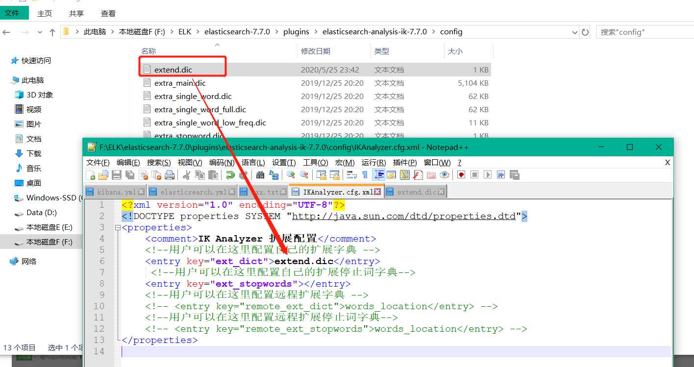Switch to the elasticsearch.yml tab

click(x=193, y=192)
